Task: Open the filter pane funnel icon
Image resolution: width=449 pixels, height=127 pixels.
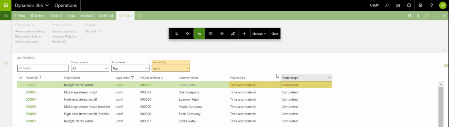Action: [6, 64]
